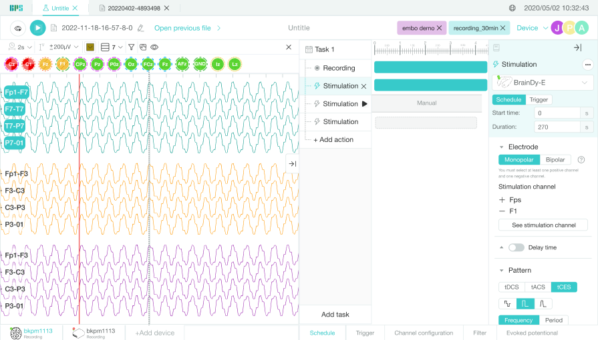Select the Cz electrode icon
598x340 pixels.
tap(11, 65)
